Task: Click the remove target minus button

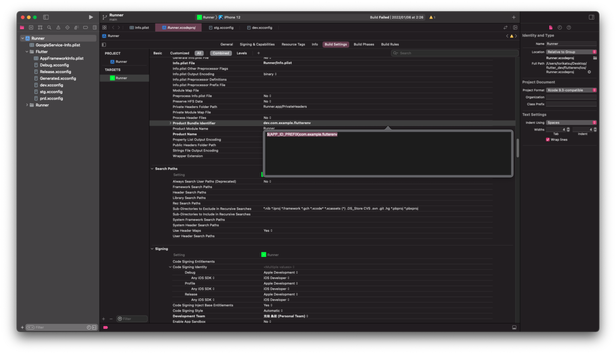Action: pos(111,319)
